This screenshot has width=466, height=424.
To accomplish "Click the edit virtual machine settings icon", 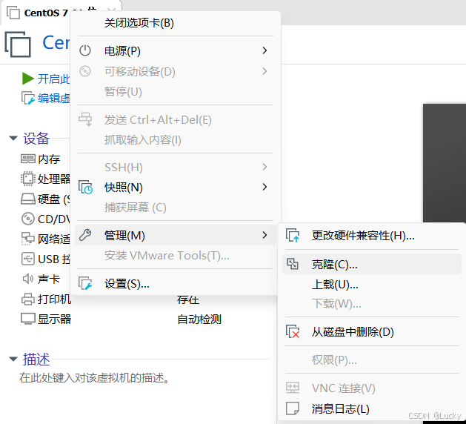I will [x=28, y=98].
